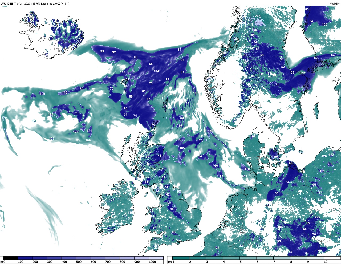Click the '179' value in the North Sea
This screenshot has width=341, height=264.
pyautogui.click(x=247, y=169)
